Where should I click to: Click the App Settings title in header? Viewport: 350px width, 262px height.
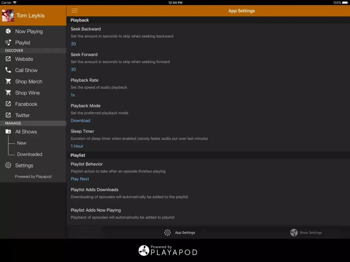[x=242, y=11]
